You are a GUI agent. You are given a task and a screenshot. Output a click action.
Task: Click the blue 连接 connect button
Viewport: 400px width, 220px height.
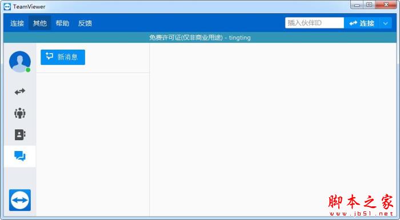[362, 23]
